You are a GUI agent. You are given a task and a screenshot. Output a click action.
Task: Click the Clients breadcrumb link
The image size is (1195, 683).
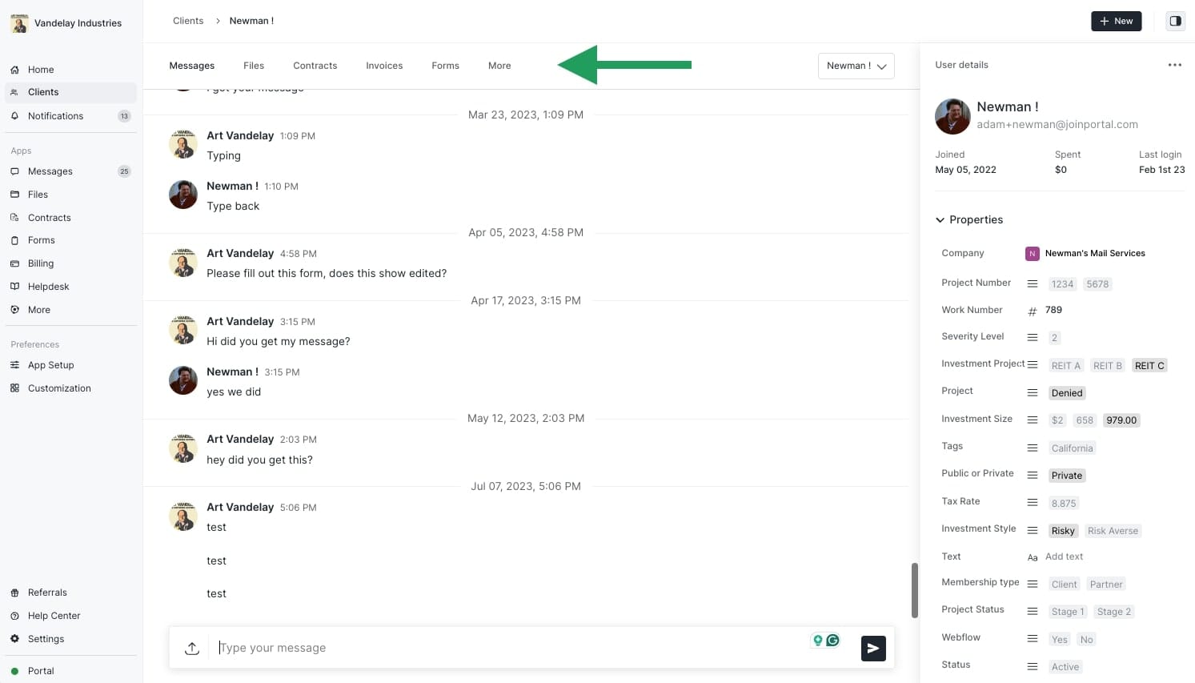[x=188, y=21]
